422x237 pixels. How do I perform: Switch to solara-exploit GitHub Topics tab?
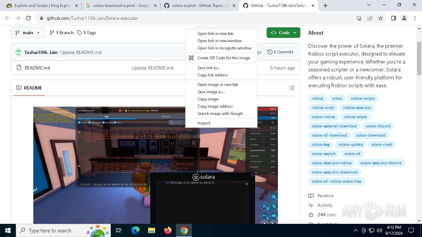(x=199, y=6)
